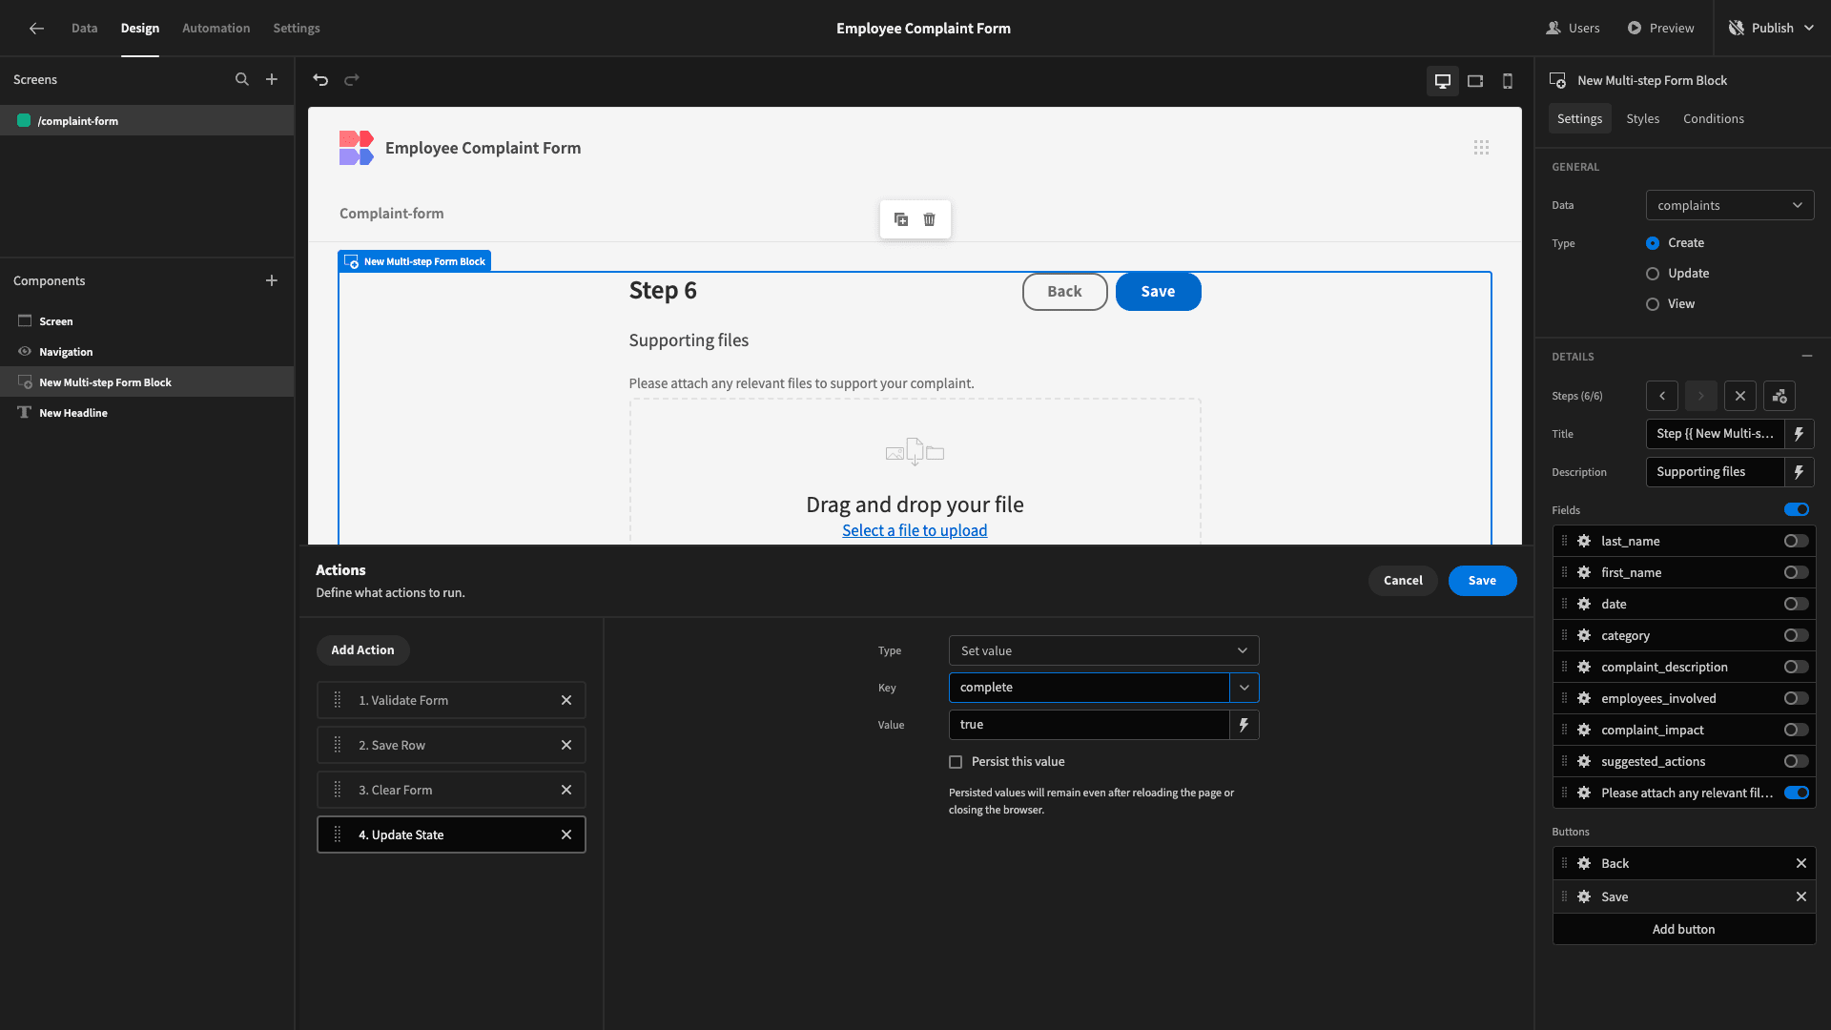Open settings gear for Back button
Screen dimensions: 1831x1030
click(x=1584, y=863)
